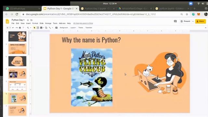Open the Mon 12:38 clock menu
This screenshot has width=208, height=117.
pos(110,4)
